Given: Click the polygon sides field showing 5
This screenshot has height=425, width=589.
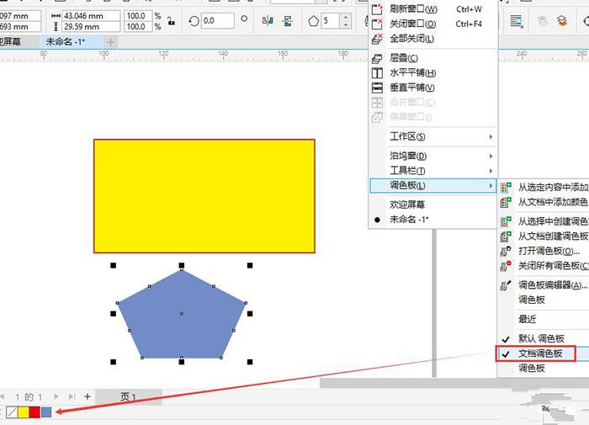Looking at the screenshot, I should [x=330, y=21].
